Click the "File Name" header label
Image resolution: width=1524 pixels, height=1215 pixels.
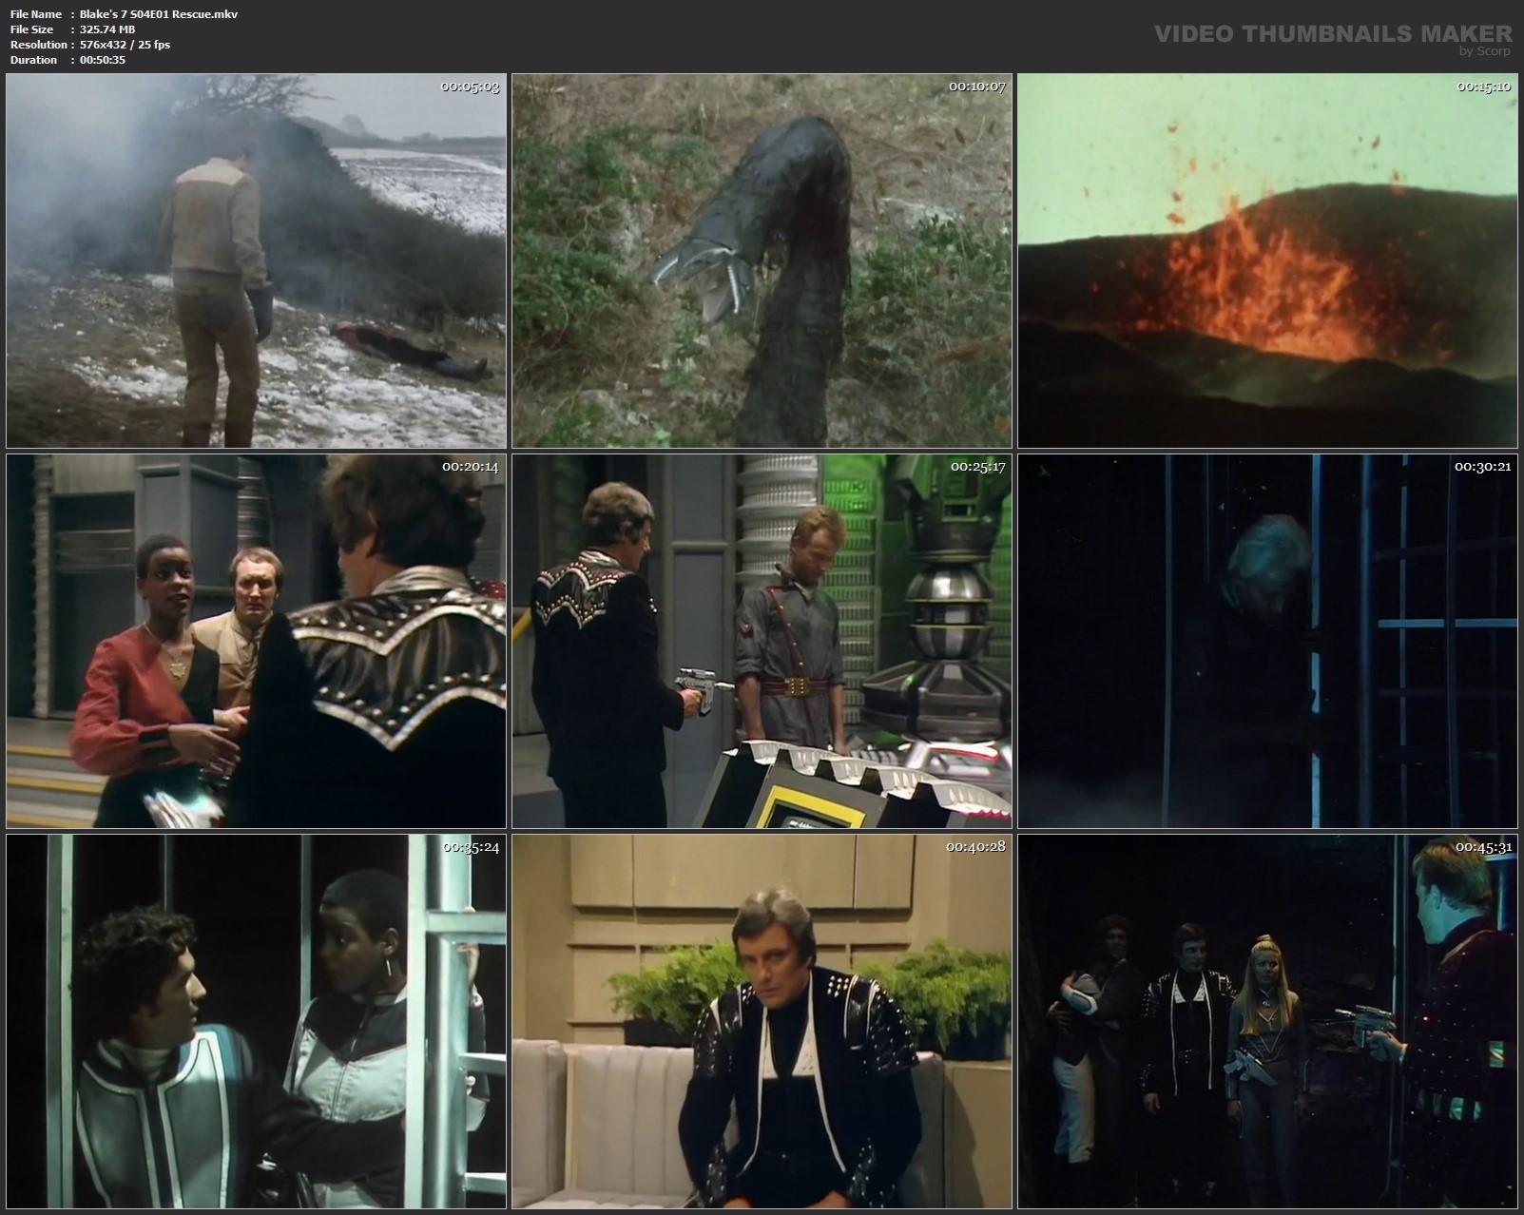coord(36,14)
